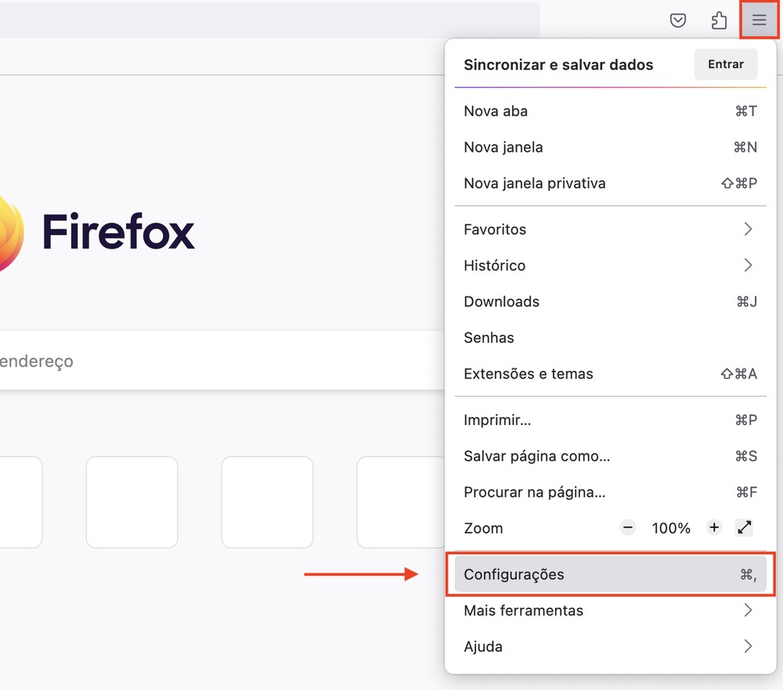Open Downloads from the menu
Image resolution: width=783 pixels, height=690 pixels.
coord(610,301)
